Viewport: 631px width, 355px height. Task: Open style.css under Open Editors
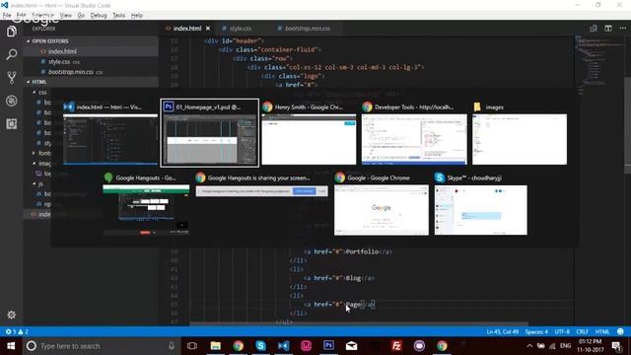pyautogui.click(x=91, y=61)
